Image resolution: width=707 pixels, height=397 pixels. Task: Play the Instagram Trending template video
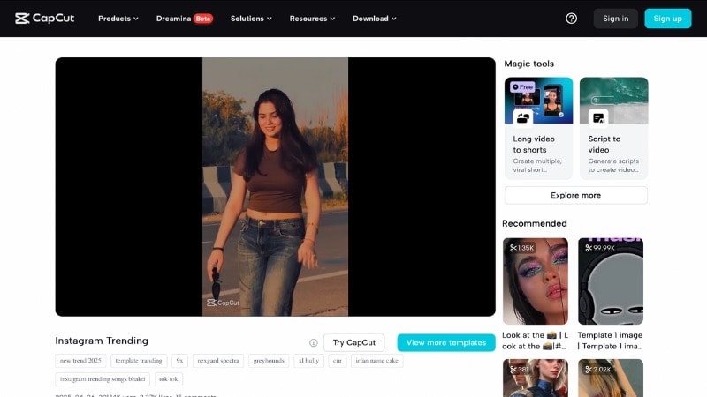[275, 187]
